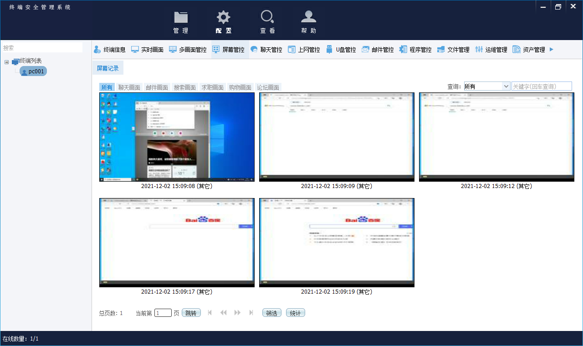583x346 pixels.
Task: Collapse the 终端列表 tree node
Action: (7, 62)
